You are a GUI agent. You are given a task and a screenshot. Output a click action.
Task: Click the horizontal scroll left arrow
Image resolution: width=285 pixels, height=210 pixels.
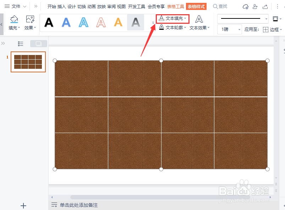tap(52, 197)
